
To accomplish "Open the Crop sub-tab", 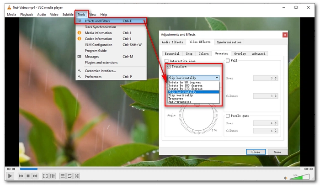I will coord(189,53).
